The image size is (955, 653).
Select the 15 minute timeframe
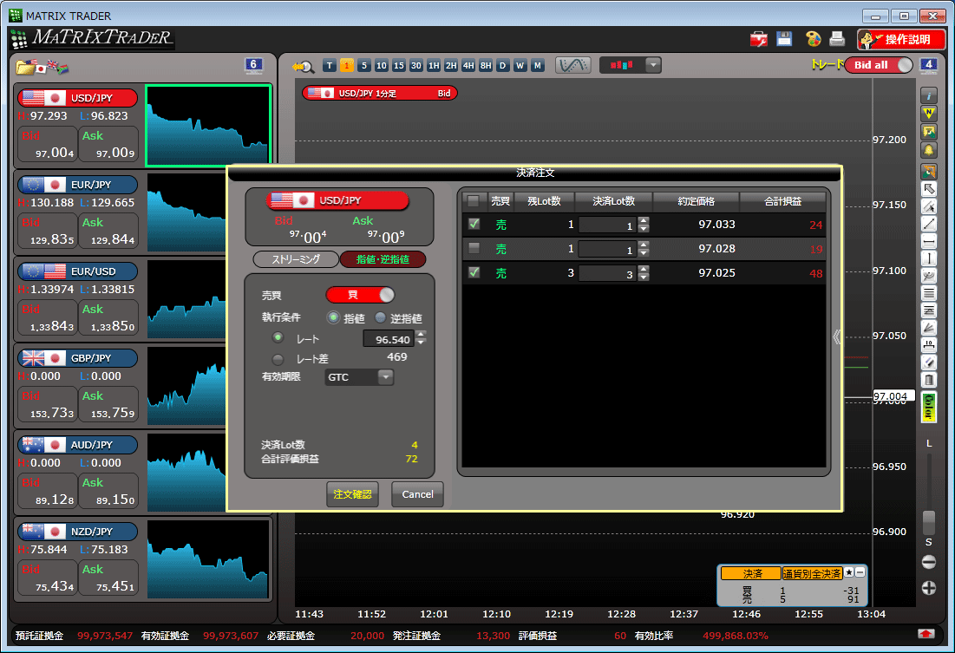click(x=399, y=66)
